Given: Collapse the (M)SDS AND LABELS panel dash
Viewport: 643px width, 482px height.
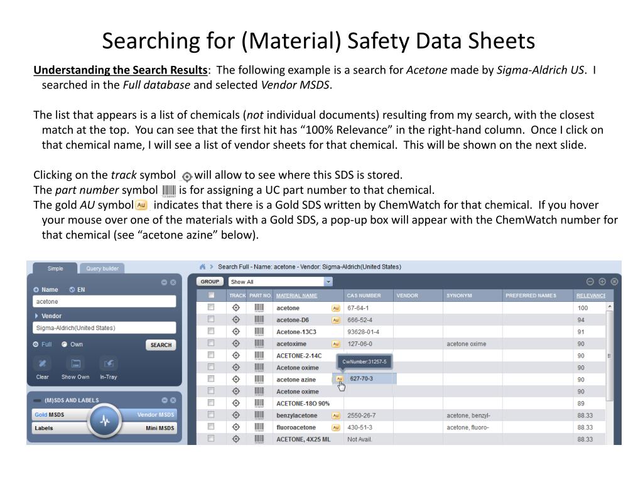Looking at the screenshot, I should 37,400.
